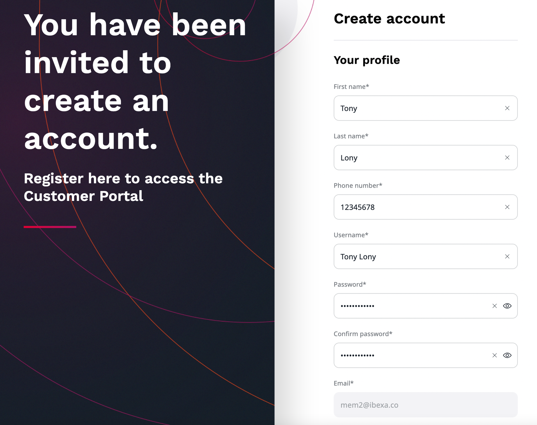
Task: Clear the Username field using its X icon
Action: point(507,256)
